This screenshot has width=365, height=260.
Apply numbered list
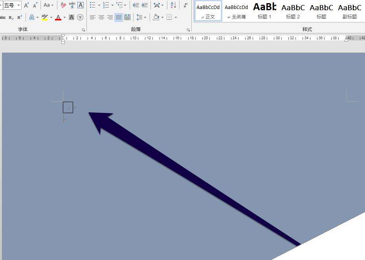[106, 5]
